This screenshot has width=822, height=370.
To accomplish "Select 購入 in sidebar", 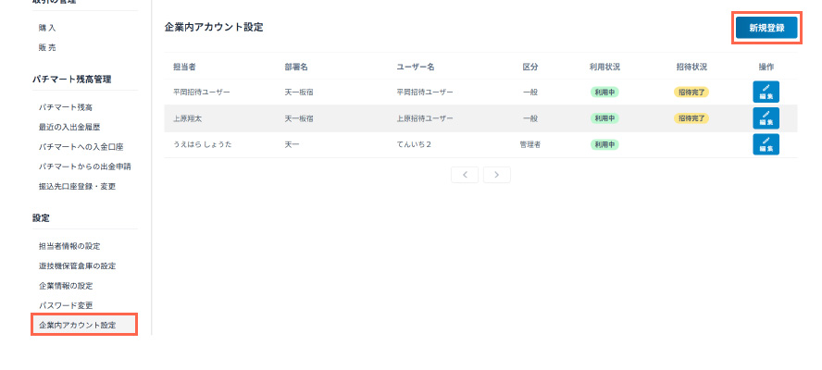I will (x=47, y=28).
